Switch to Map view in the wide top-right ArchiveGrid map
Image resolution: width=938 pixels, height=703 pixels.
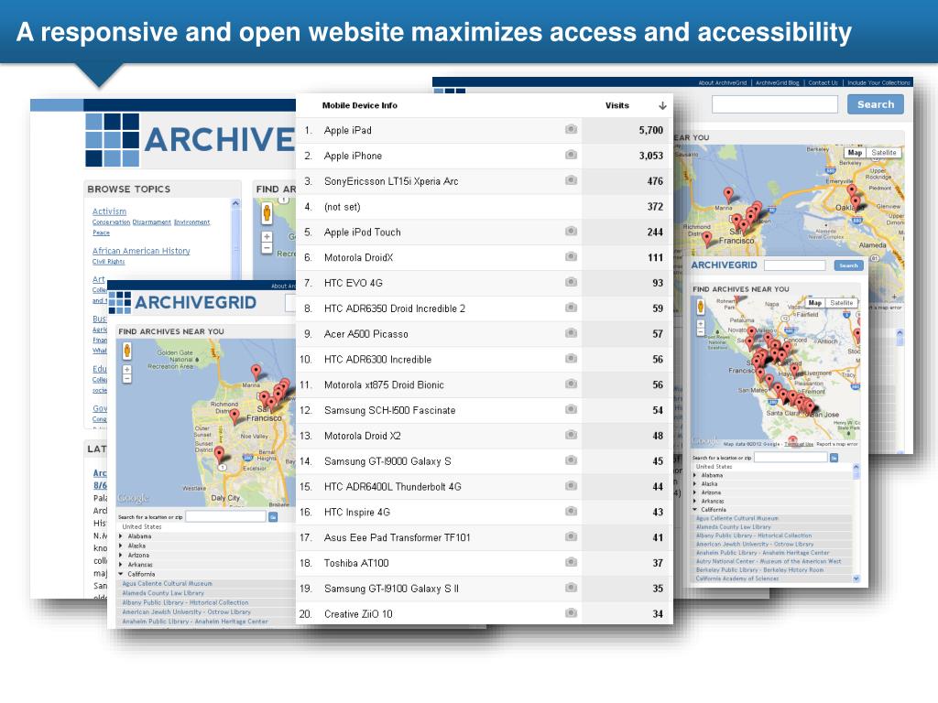click(855, 153)
